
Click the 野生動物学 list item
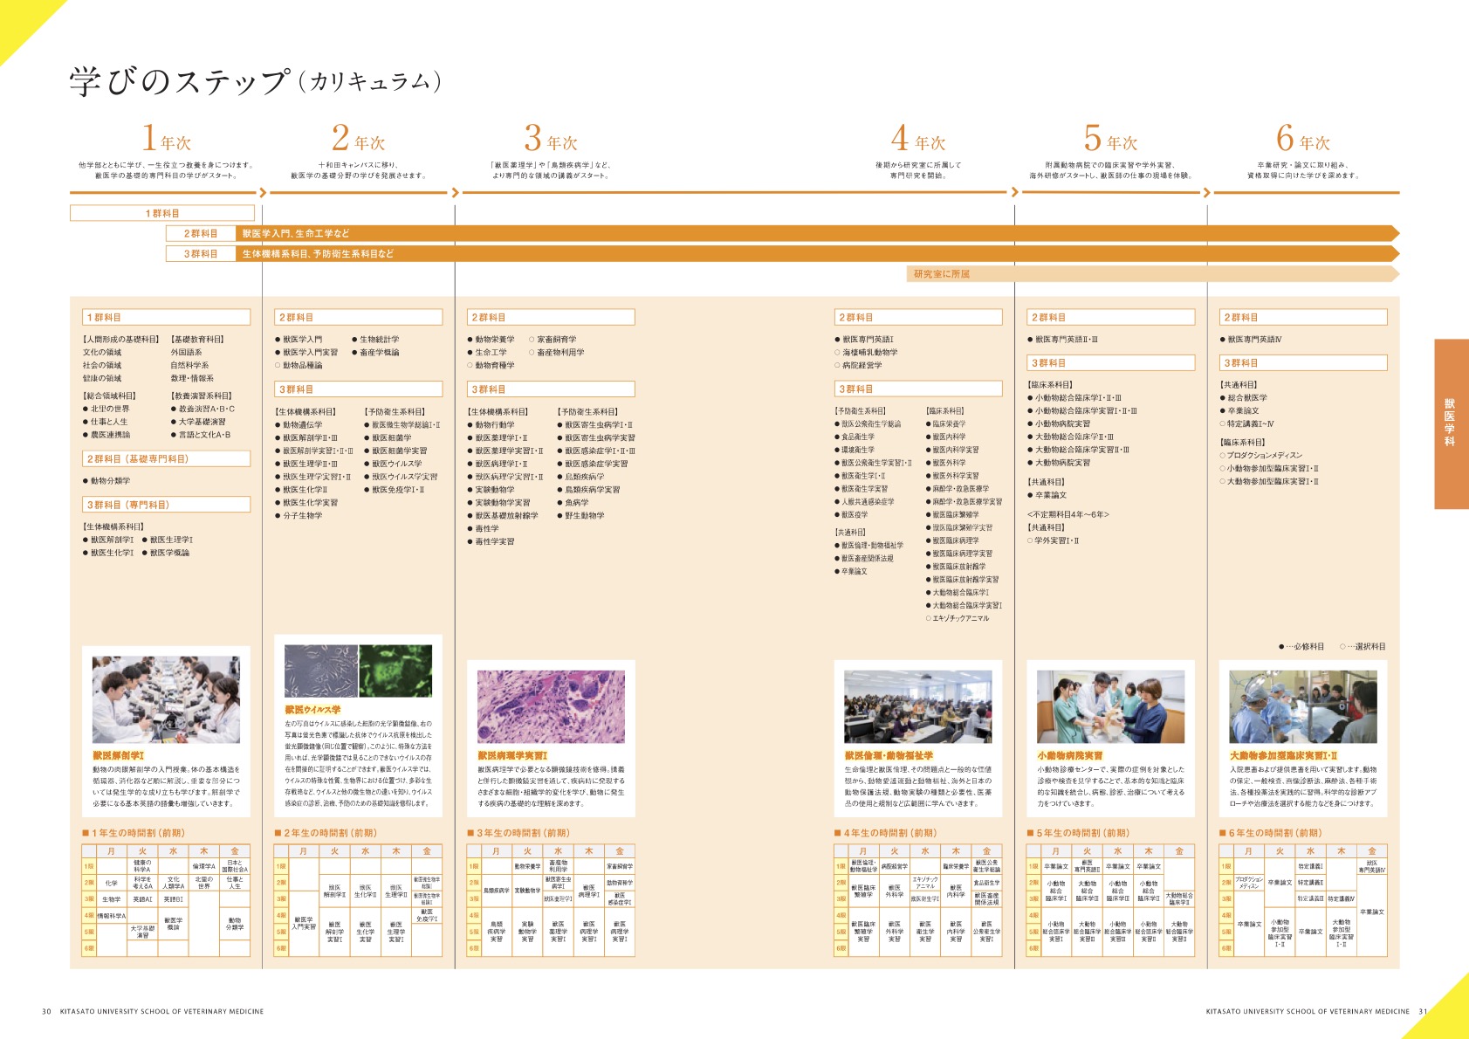[581, 516]
